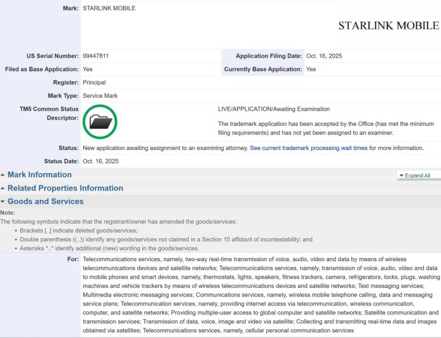Click the serial number 99447811
Viewport: 441px width, 338px height.
[x=96, y=56]
